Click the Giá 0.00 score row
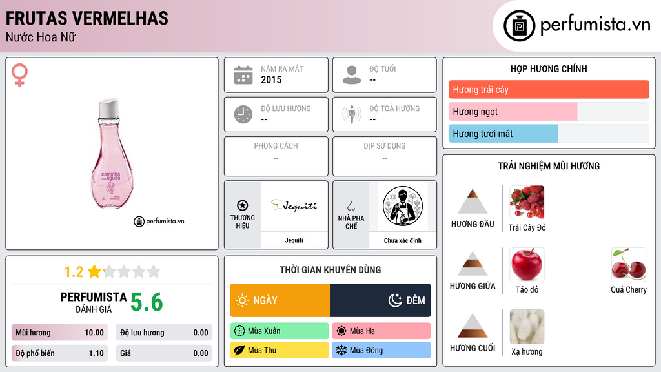The image size is (661, 372). [x=164, y=353]
